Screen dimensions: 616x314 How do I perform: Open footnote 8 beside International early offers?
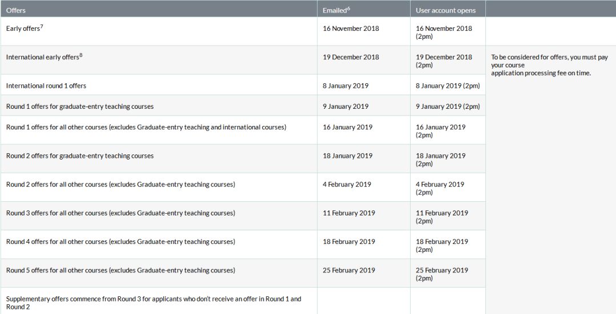pyautogui.click(x=82, y=54)
